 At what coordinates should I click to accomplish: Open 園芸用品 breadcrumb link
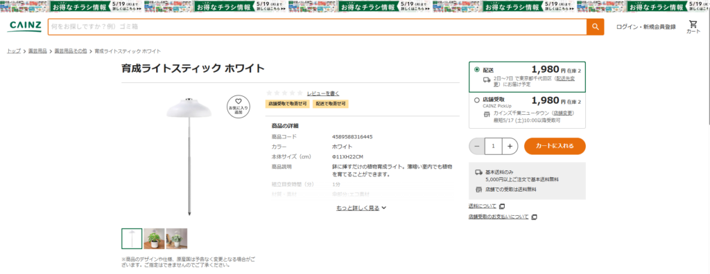[x=37, y=51]
